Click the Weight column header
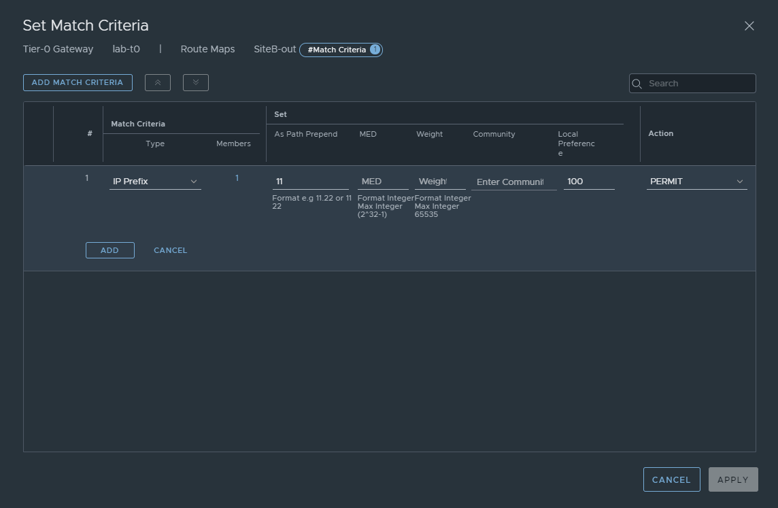The width and height of the screenshot is (778, 508). point(429,134)
